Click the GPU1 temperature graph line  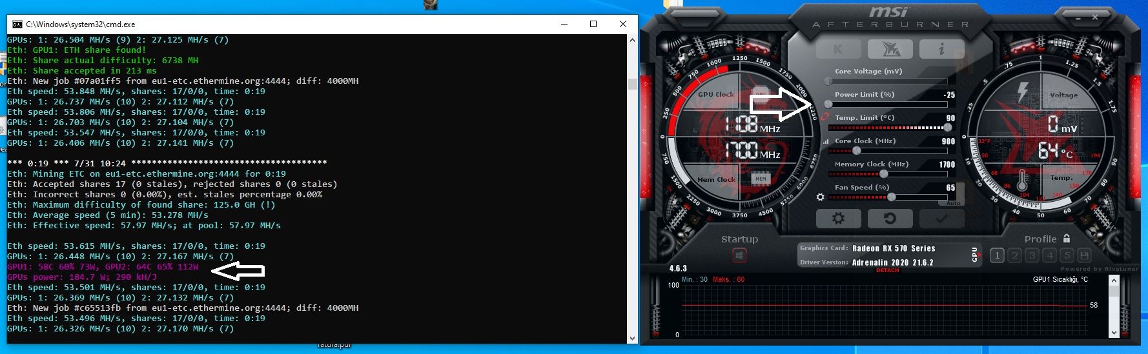[884, 305]
